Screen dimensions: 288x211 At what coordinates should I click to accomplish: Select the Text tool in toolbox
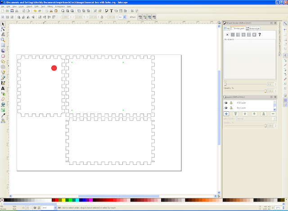(x=3, y=88)
